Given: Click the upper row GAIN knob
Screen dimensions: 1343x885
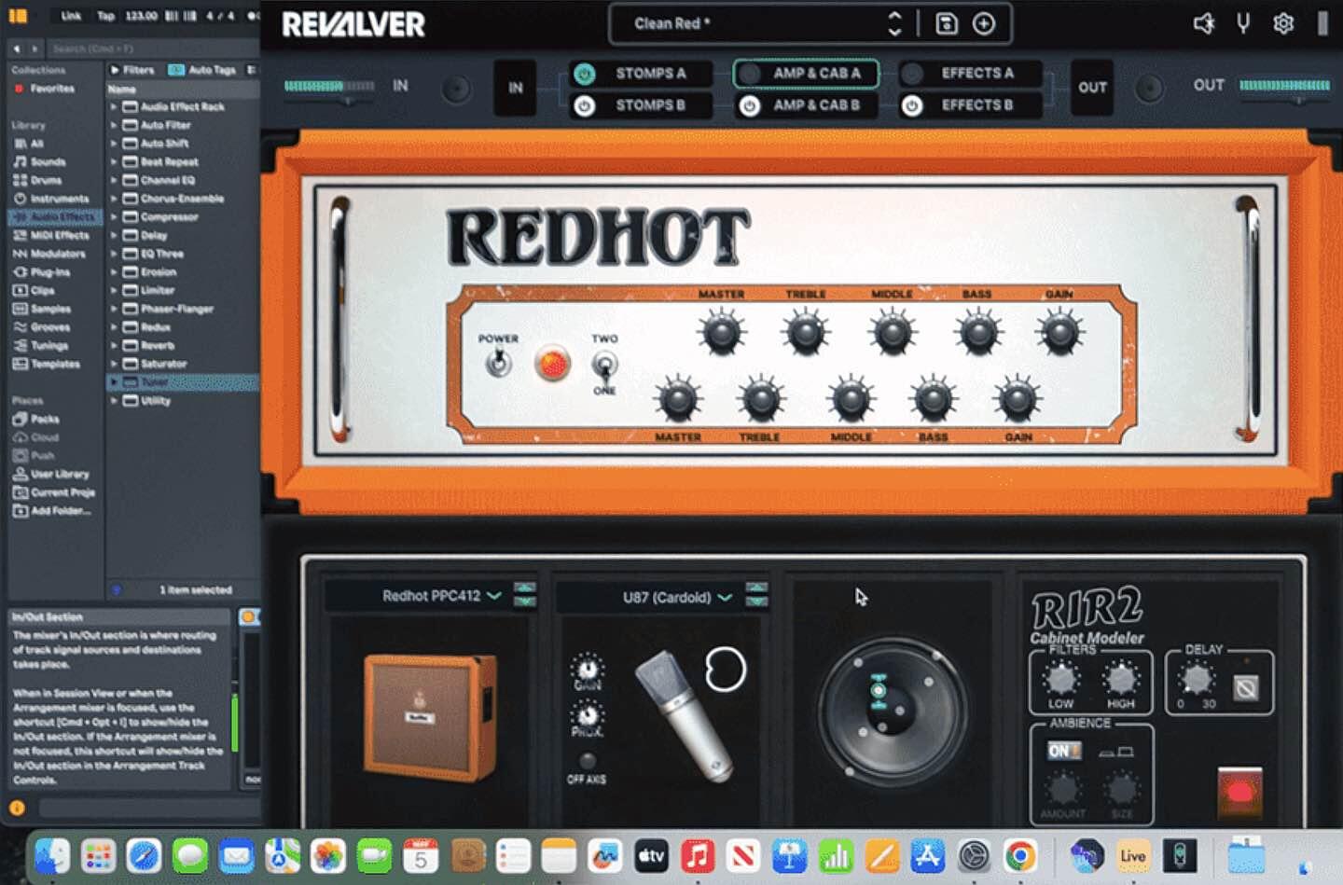Looking at the screenshot, I should (x=1059, y=333).
